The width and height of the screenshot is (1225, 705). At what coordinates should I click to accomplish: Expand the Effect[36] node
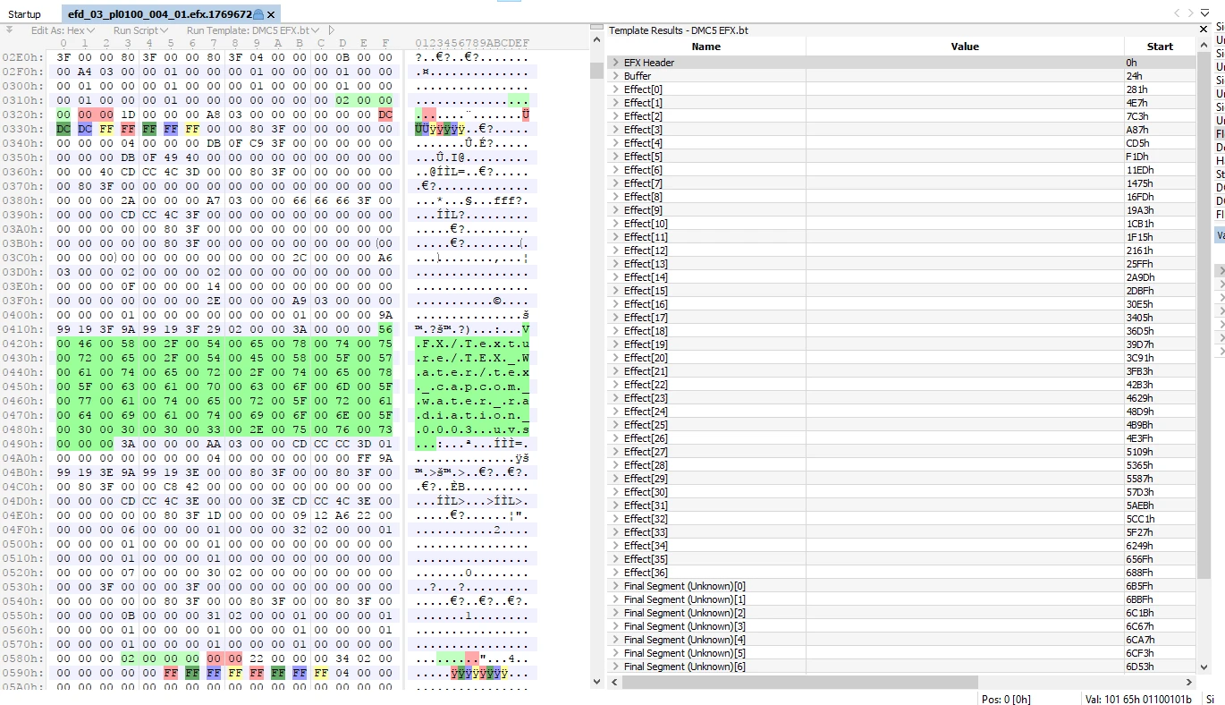click(615, 573)
